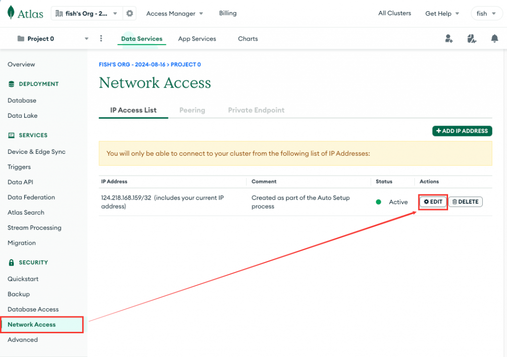This screenshot has height=357, width=507.
Task: Click the Atlas leaf logo
Action: click(11, 13)
